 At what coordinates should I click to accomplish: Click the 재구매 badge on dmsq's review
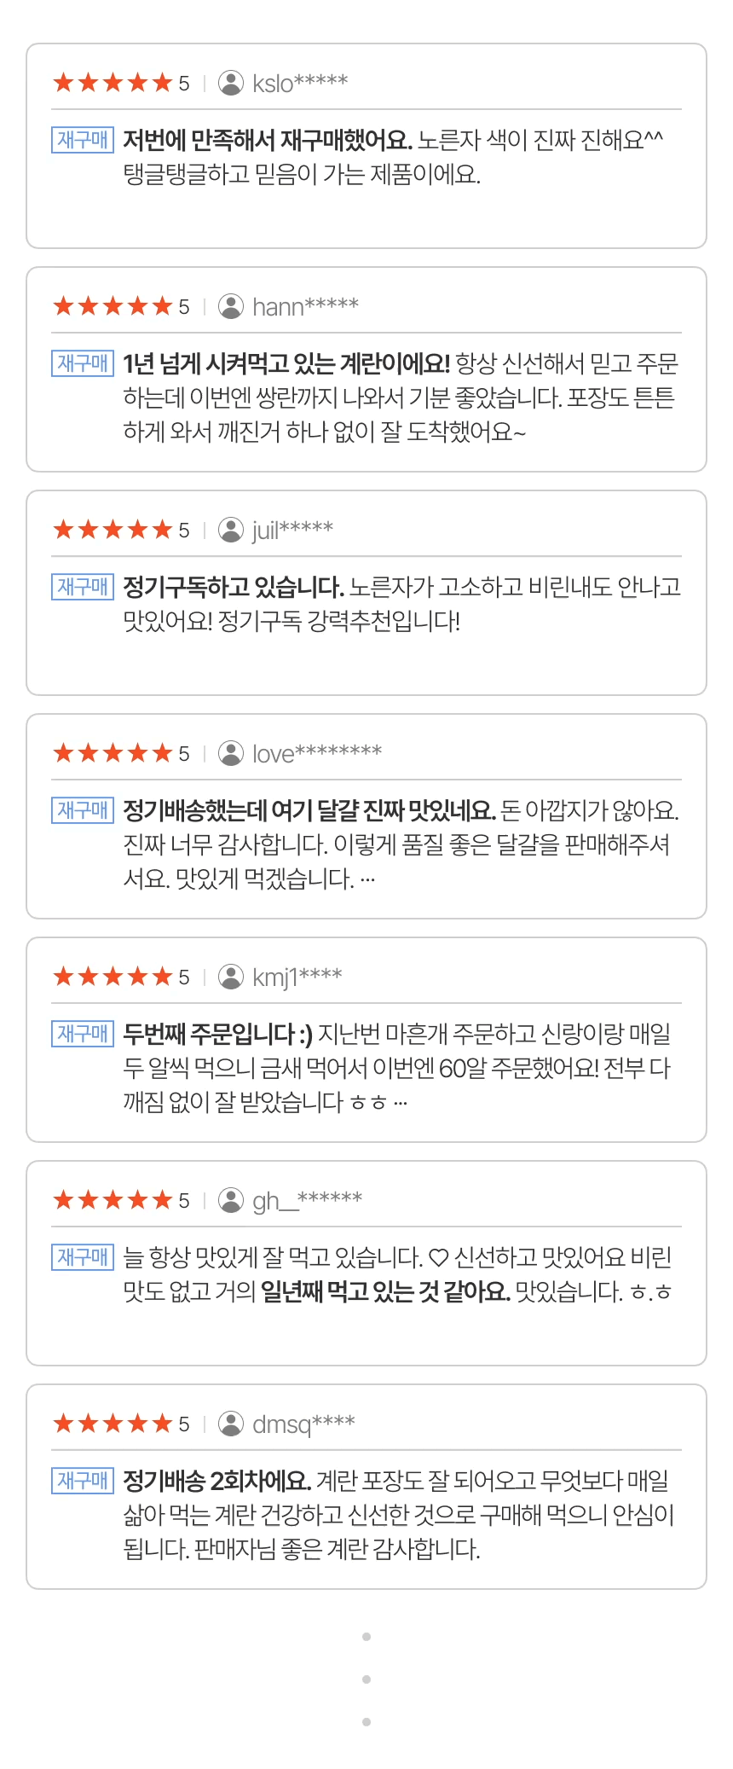pyautogui.click(x=83, y=1480)
